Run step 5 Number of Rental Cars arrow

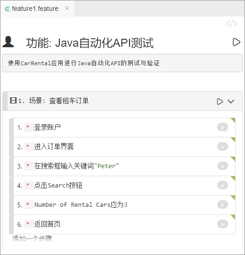222,204
